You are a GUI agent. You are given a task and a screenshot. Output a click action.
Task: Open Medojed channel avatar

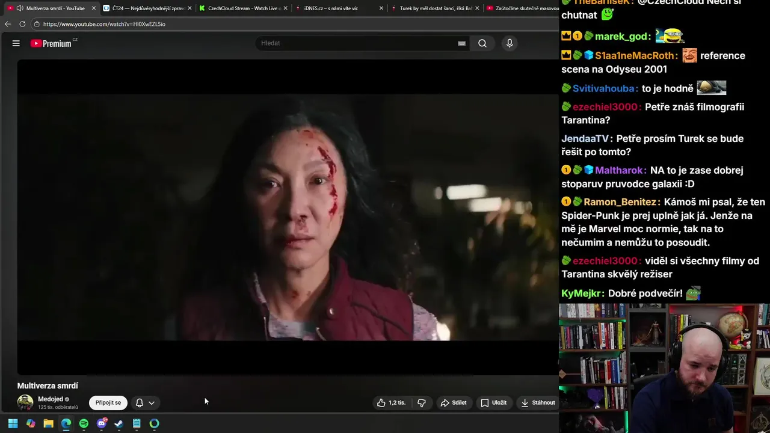tap(25, 402)
